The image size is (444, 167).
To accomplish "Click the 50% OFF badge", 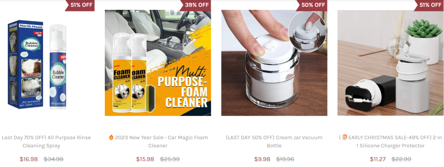I will click(312, 5).
